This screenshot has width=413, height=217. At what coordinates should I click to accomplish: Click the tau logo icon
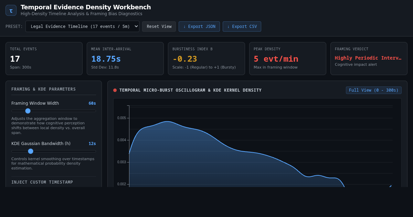(11, 10)
